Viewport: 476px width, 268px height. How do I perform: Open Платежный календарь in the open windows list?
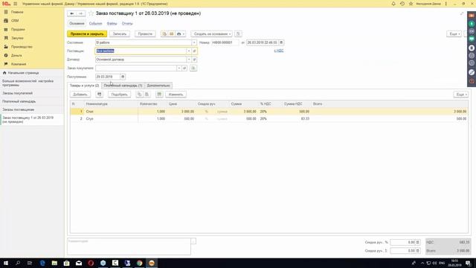(x=19, y=101)
